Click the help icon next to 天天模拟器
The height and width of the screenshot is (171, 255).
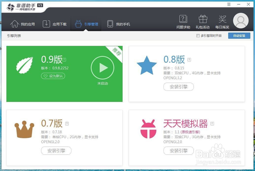pyautogui.click(x=212, y=124)
